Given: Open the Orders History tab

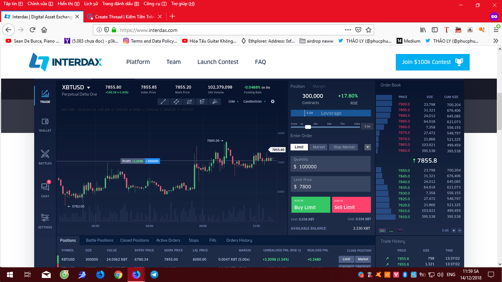Looking at the screenshot, I should (239, 241).
